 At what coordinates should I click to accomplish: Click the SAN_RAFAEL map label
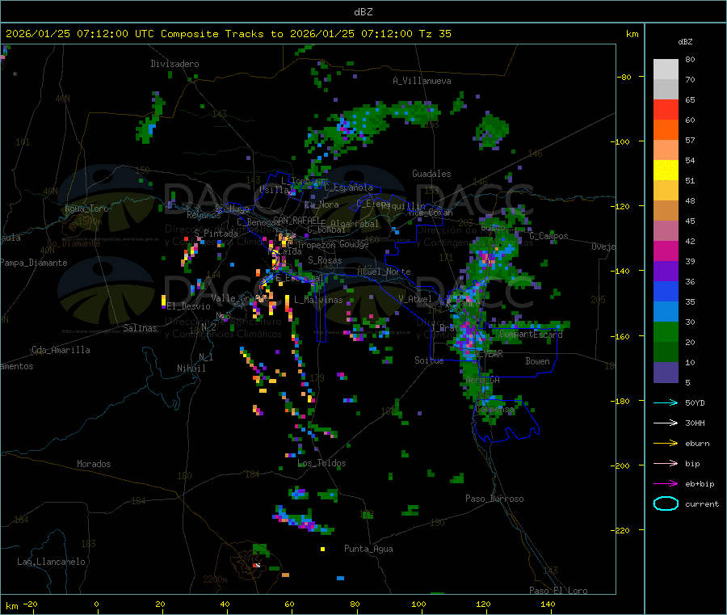[x=296, y=220]
